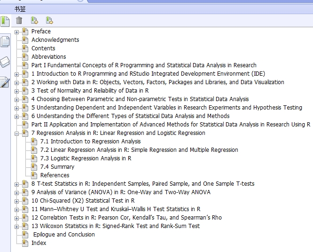Open 11 Mann–Whitney U Test bookmark
This screenshot has height=252, width=313.
point(116,209)
